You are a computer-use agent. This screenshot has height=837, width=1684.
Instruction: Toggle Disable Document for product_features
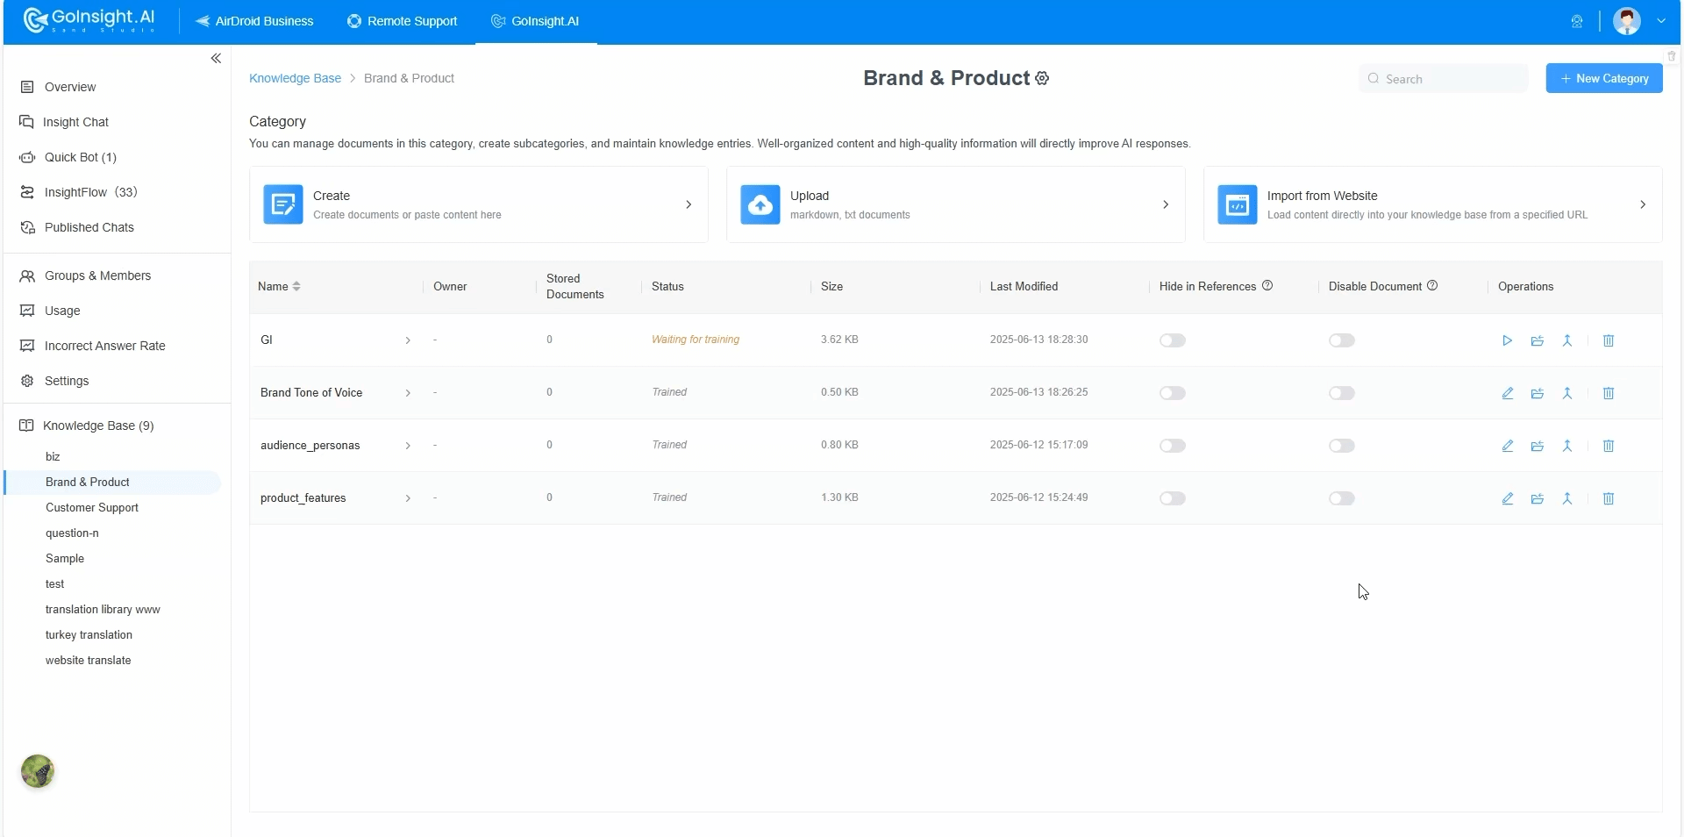(1341, 498)
